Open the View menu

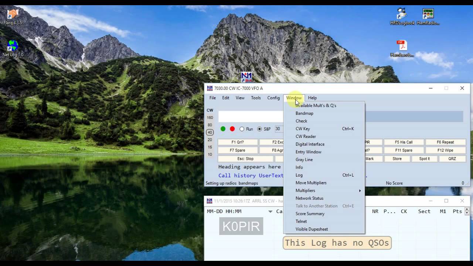pos(240,98)
